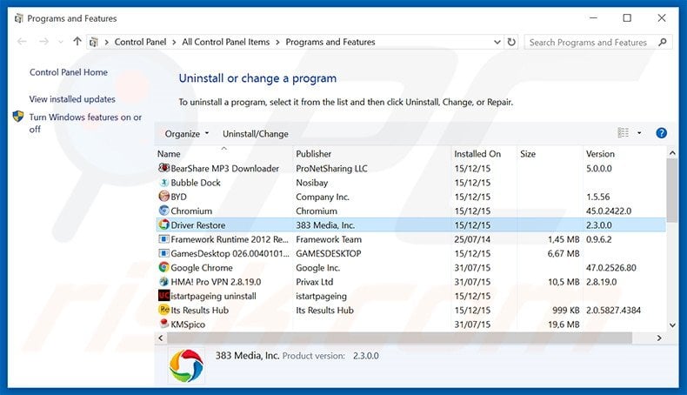The height and width of the screenshot is (395, 687).
Task: Click the Chromium program icon
Action: pyautogui.click(x=163, y=211)
